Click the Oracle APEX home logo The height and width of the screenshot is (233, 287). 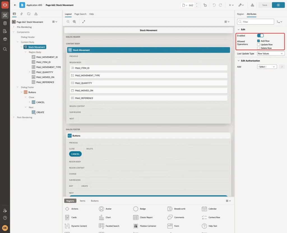coord(5,5)
